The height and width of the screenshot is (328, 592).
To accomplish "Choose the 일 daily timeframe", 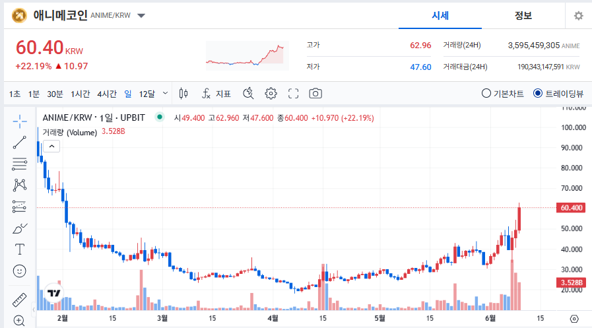I will point(128,94).
